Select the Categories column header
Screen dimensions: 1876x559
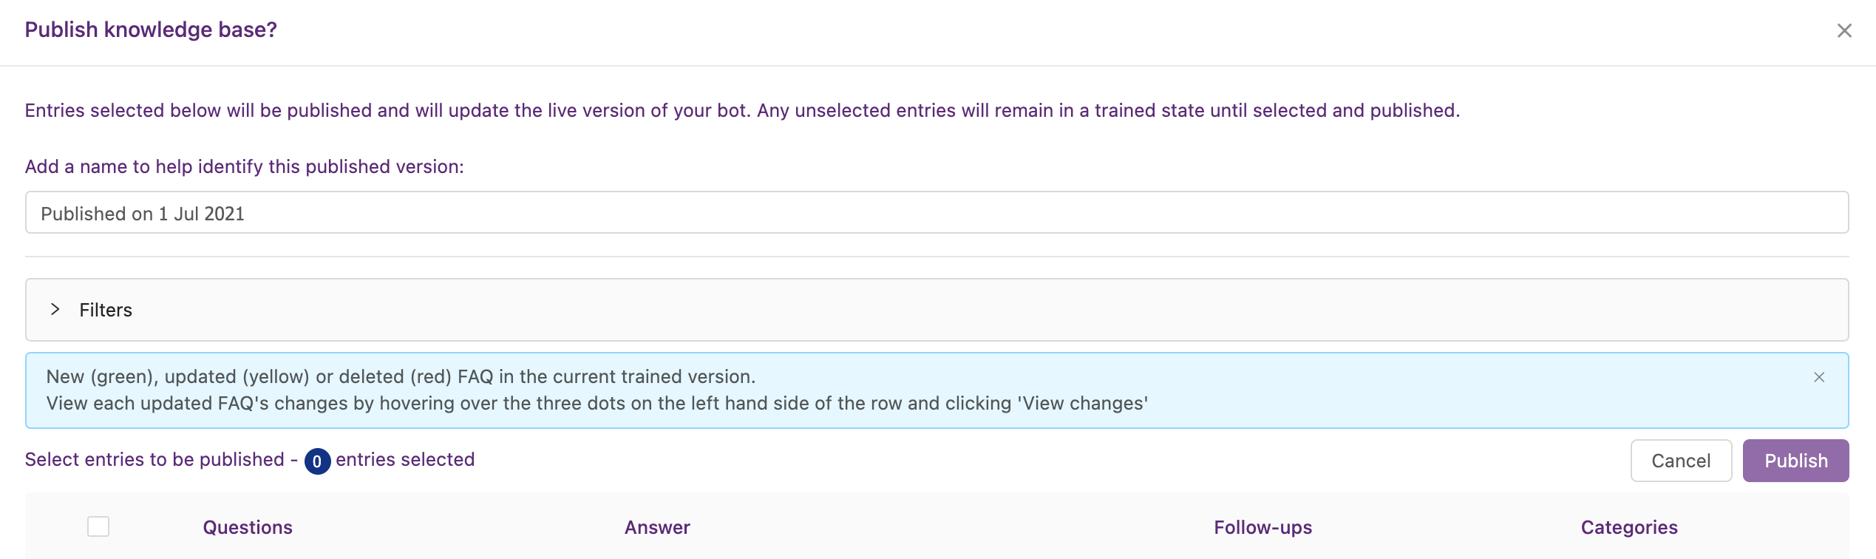(1629, 527)
